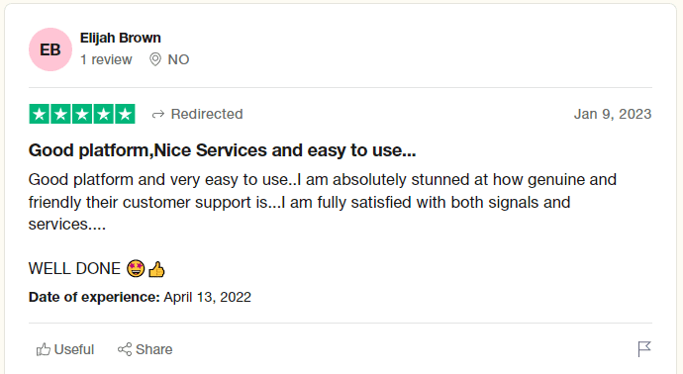This screenshot has width=683, height=374.
Task: Click the heart-eyes emoji
Action: (136, 269)
